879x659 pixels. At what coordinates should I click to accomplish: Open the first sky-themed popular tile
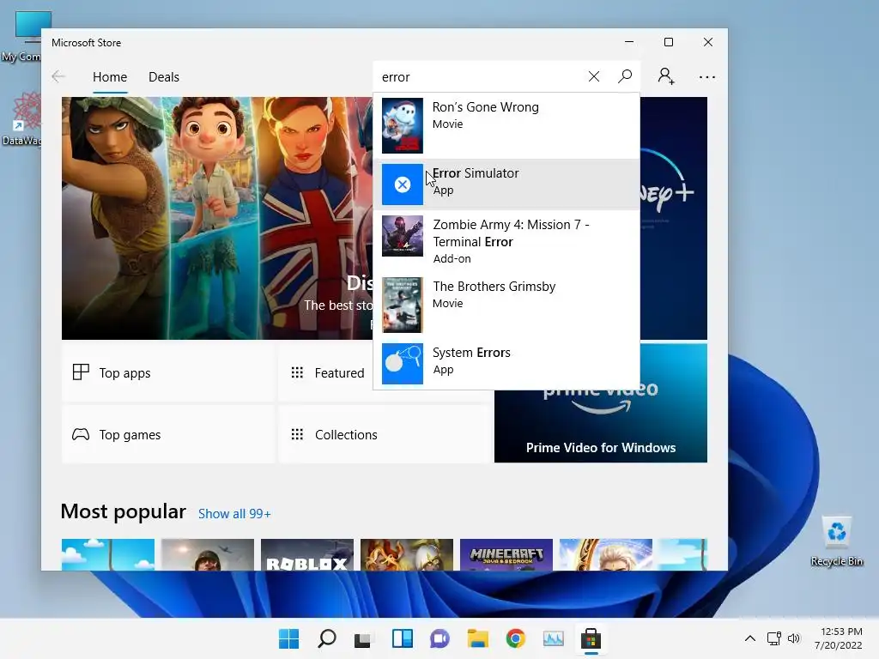[107, 555]
